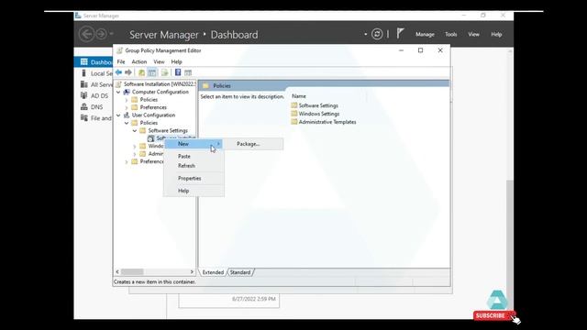Image resolution: width=587 pixels, height=330 pixels.
Task: Collapse the User Configuration node
Action: point(118,115)
